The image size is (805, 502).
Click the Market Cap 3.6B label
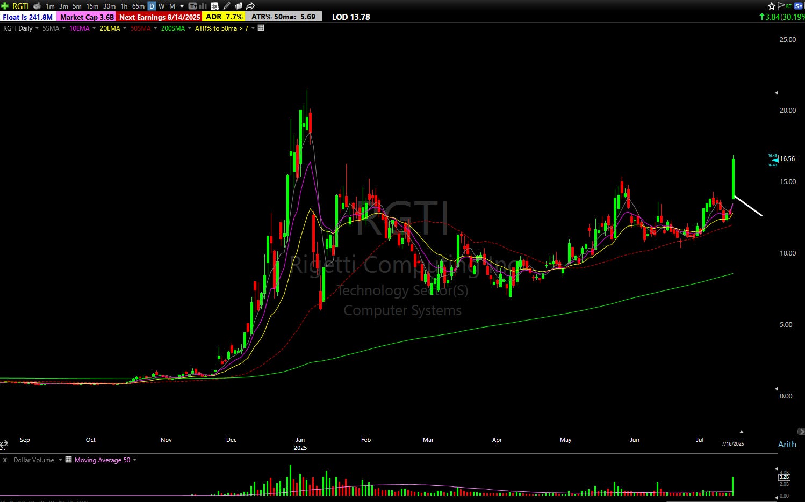(87, 17)
